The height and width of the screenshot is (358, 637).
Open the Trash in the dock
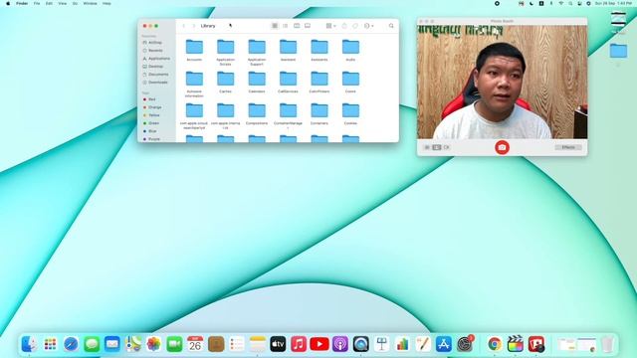click(607, 344)
